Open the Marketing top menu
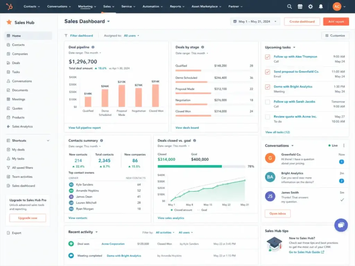This screenshot has height=266, width=355. point(87,6)
